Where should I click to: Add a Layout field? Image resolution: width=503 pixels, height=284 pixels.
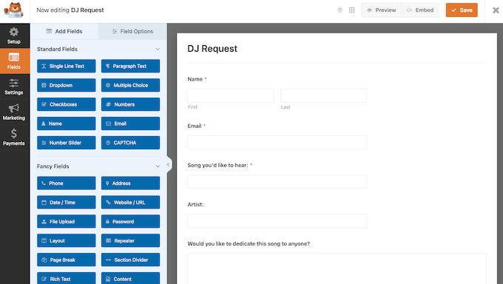(66, 240)
